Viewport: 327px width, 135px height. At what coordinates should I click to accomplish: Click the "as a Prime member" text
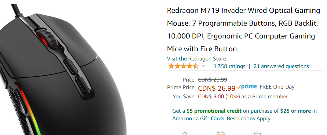(x=265, y=97)
